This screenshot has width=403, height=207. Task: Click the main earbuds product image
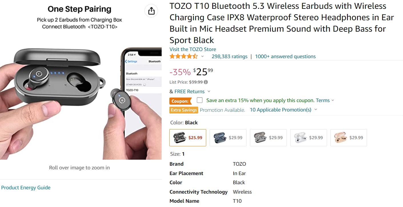[81, 94]
